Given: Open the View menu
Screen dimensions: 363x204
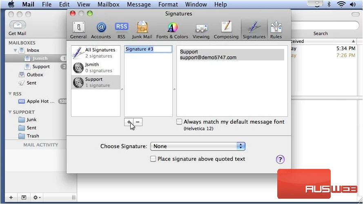Looking at the screenshot, I should click(84, 4).
